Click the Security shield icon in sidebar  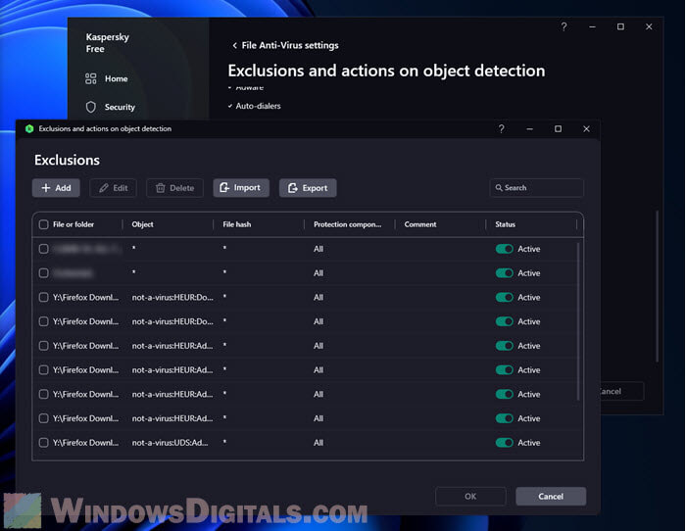[90, 107]
